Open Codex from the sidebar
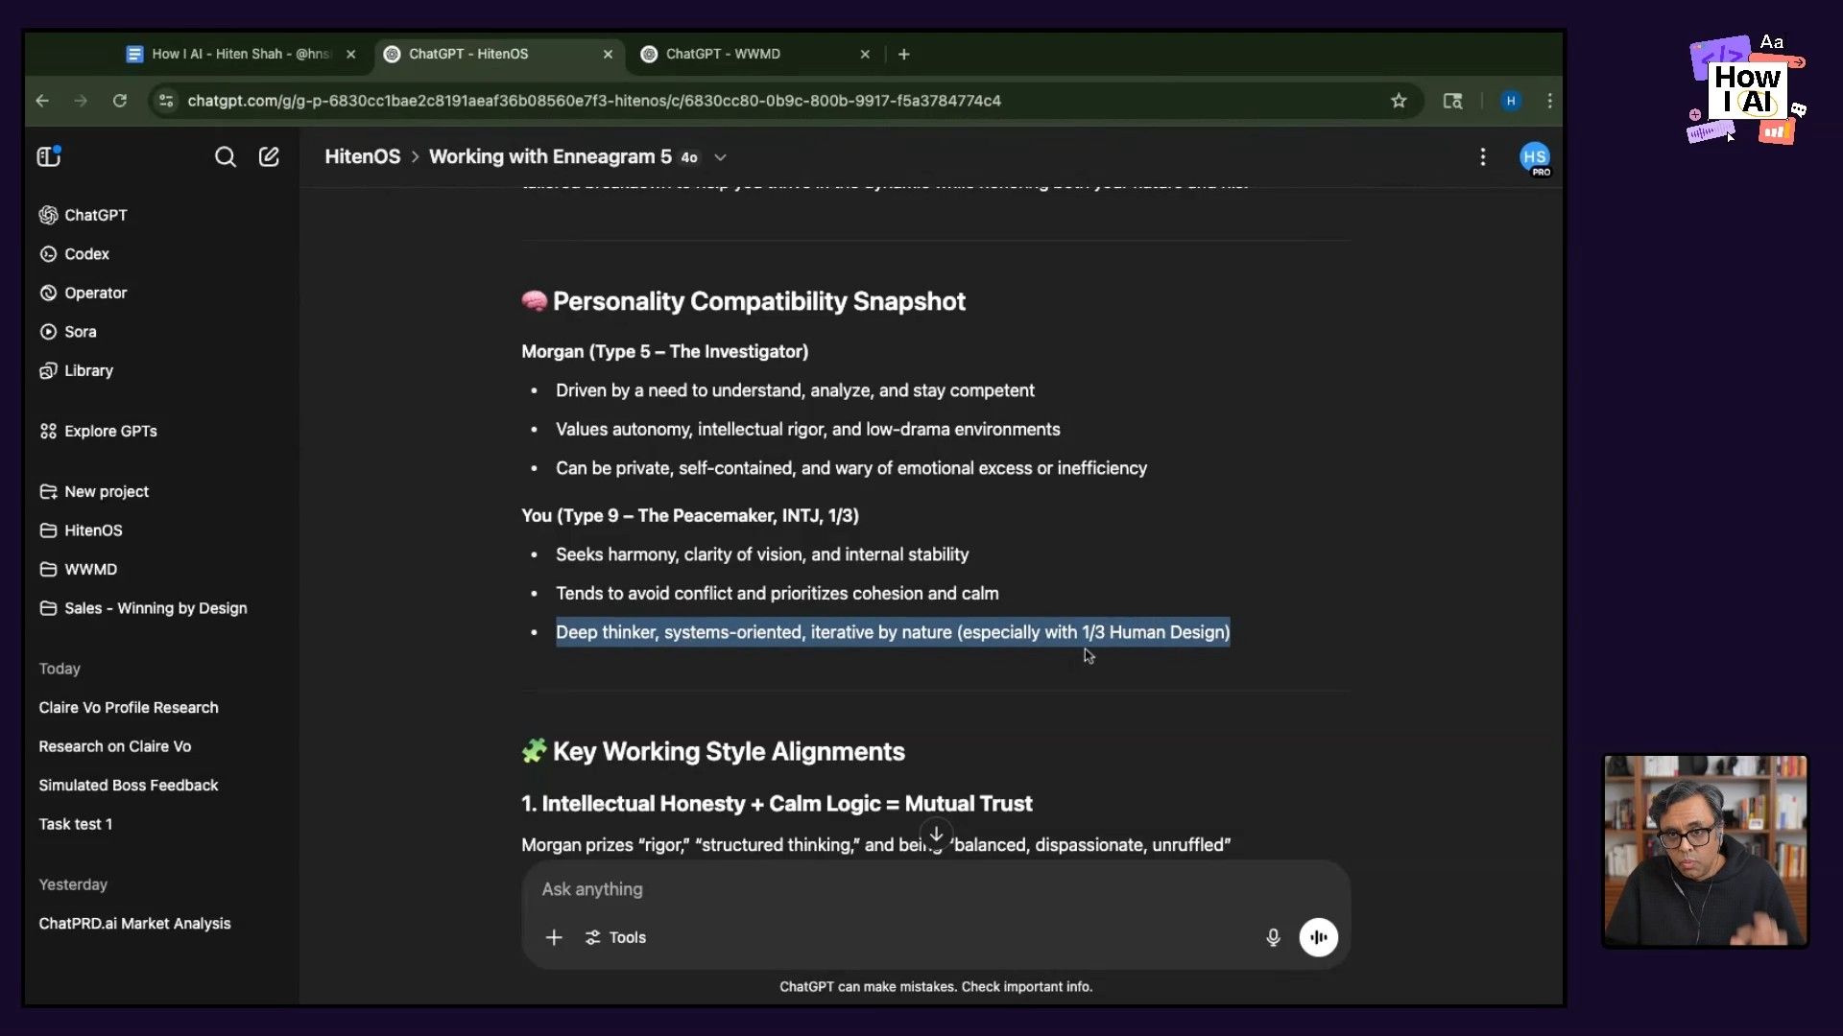This screenshot has height=1036, width=1843. point(75,254)
